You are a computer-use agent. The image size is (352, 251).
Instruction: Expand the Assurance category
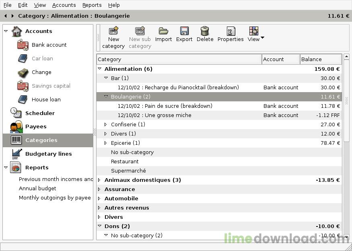pos(99,189)
